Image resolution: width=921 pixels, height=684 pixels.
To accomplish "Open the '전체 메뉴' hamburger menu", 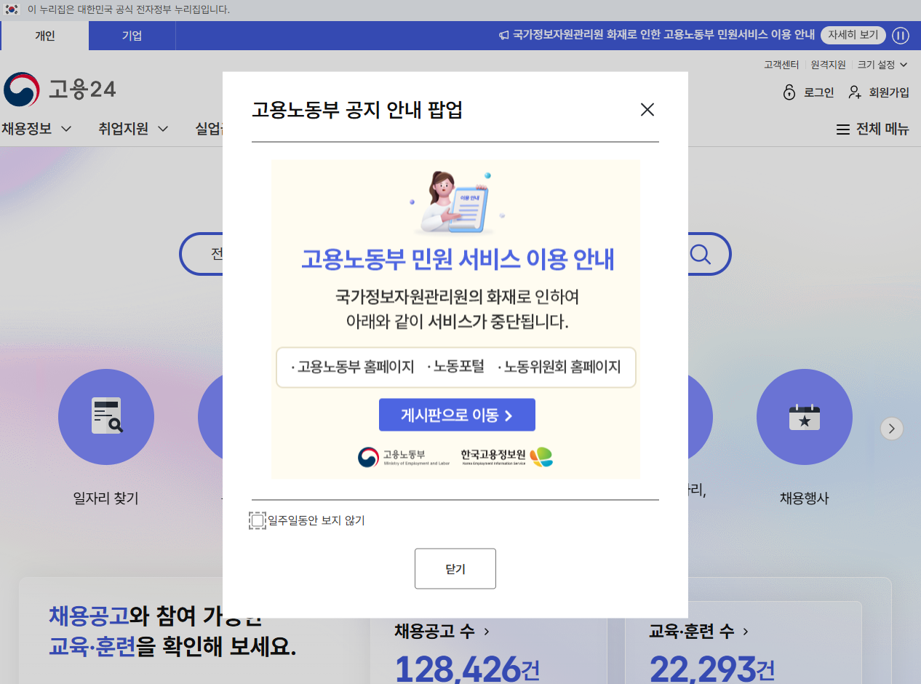I will [x=872, y=130].
